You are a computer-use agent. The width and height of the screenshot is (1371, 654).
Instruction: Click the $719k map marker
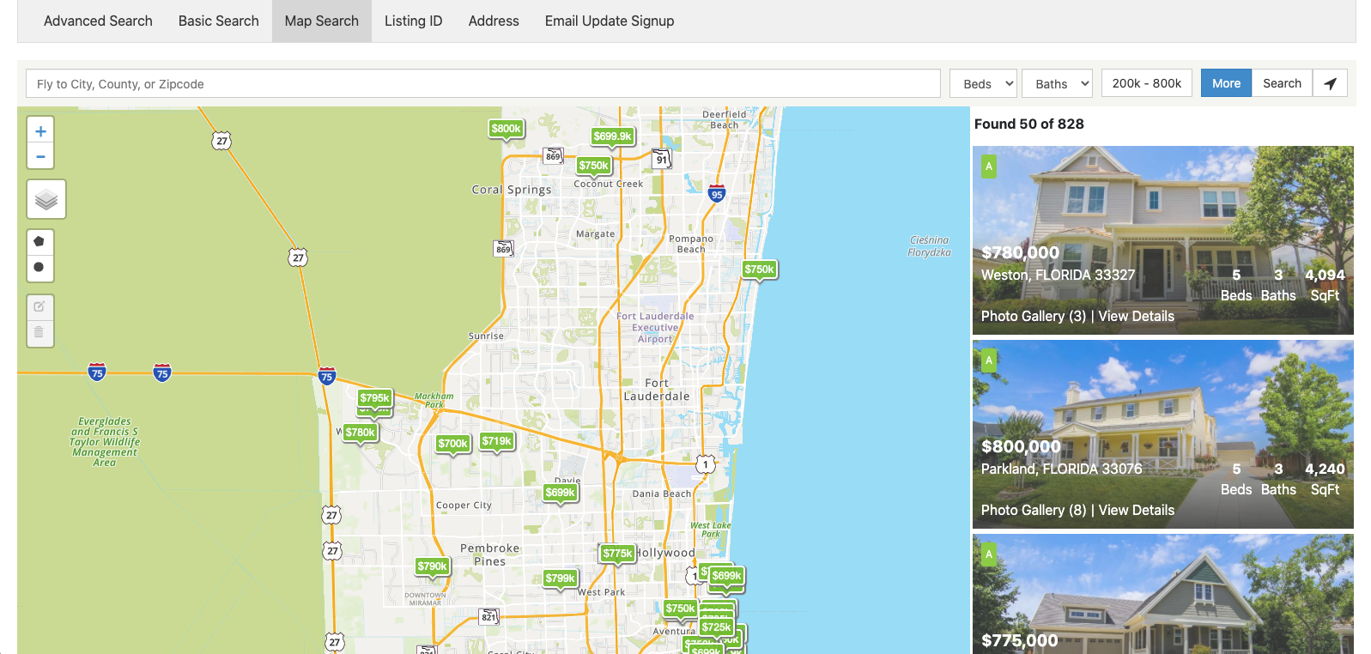pos(496,442)
